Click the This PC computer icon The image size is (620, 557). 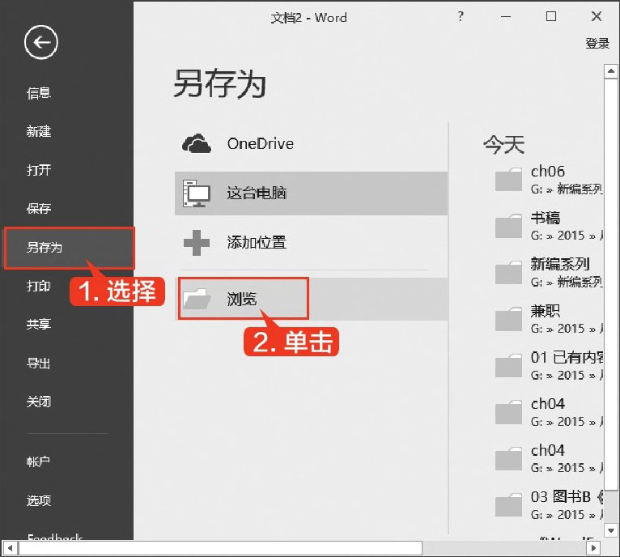[197, 193]
